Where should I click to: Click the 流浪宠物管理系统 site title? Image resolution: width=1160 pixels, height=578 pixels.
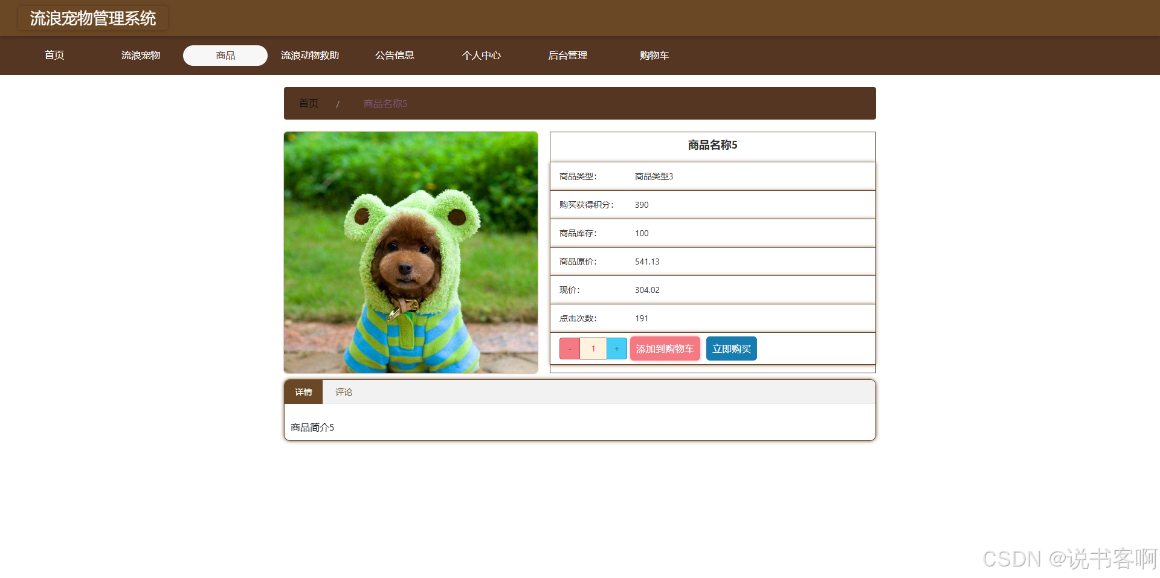click(93, 18)
